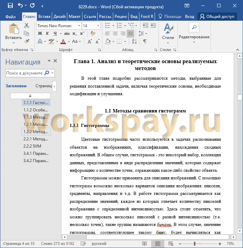Image resolution: width=243 pixels, height=248 pixels.
Task: Align text to the left
Action: coord(108,33)
